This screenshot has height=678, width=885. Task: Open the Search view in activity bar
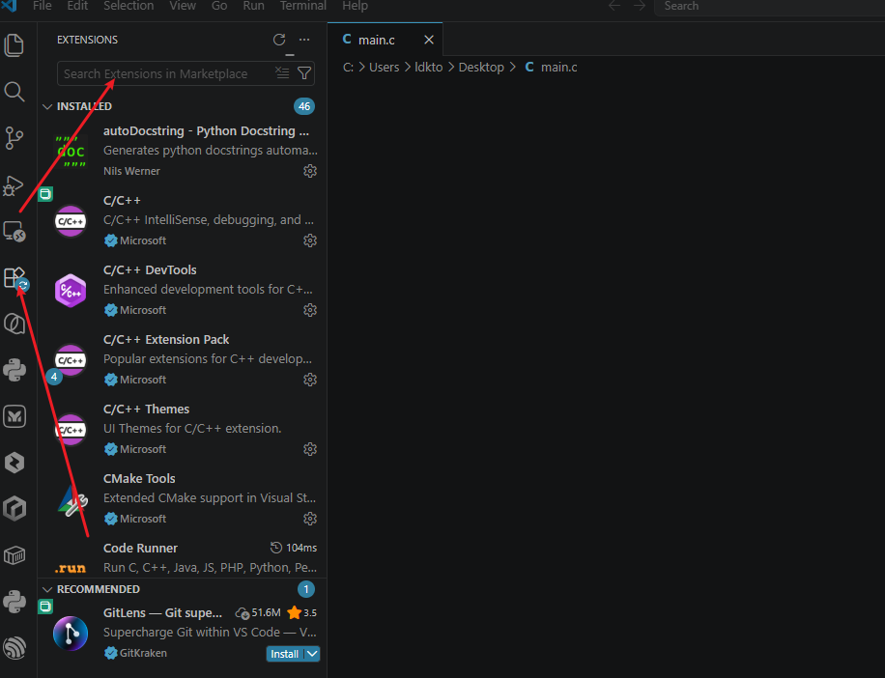(14, 92)
